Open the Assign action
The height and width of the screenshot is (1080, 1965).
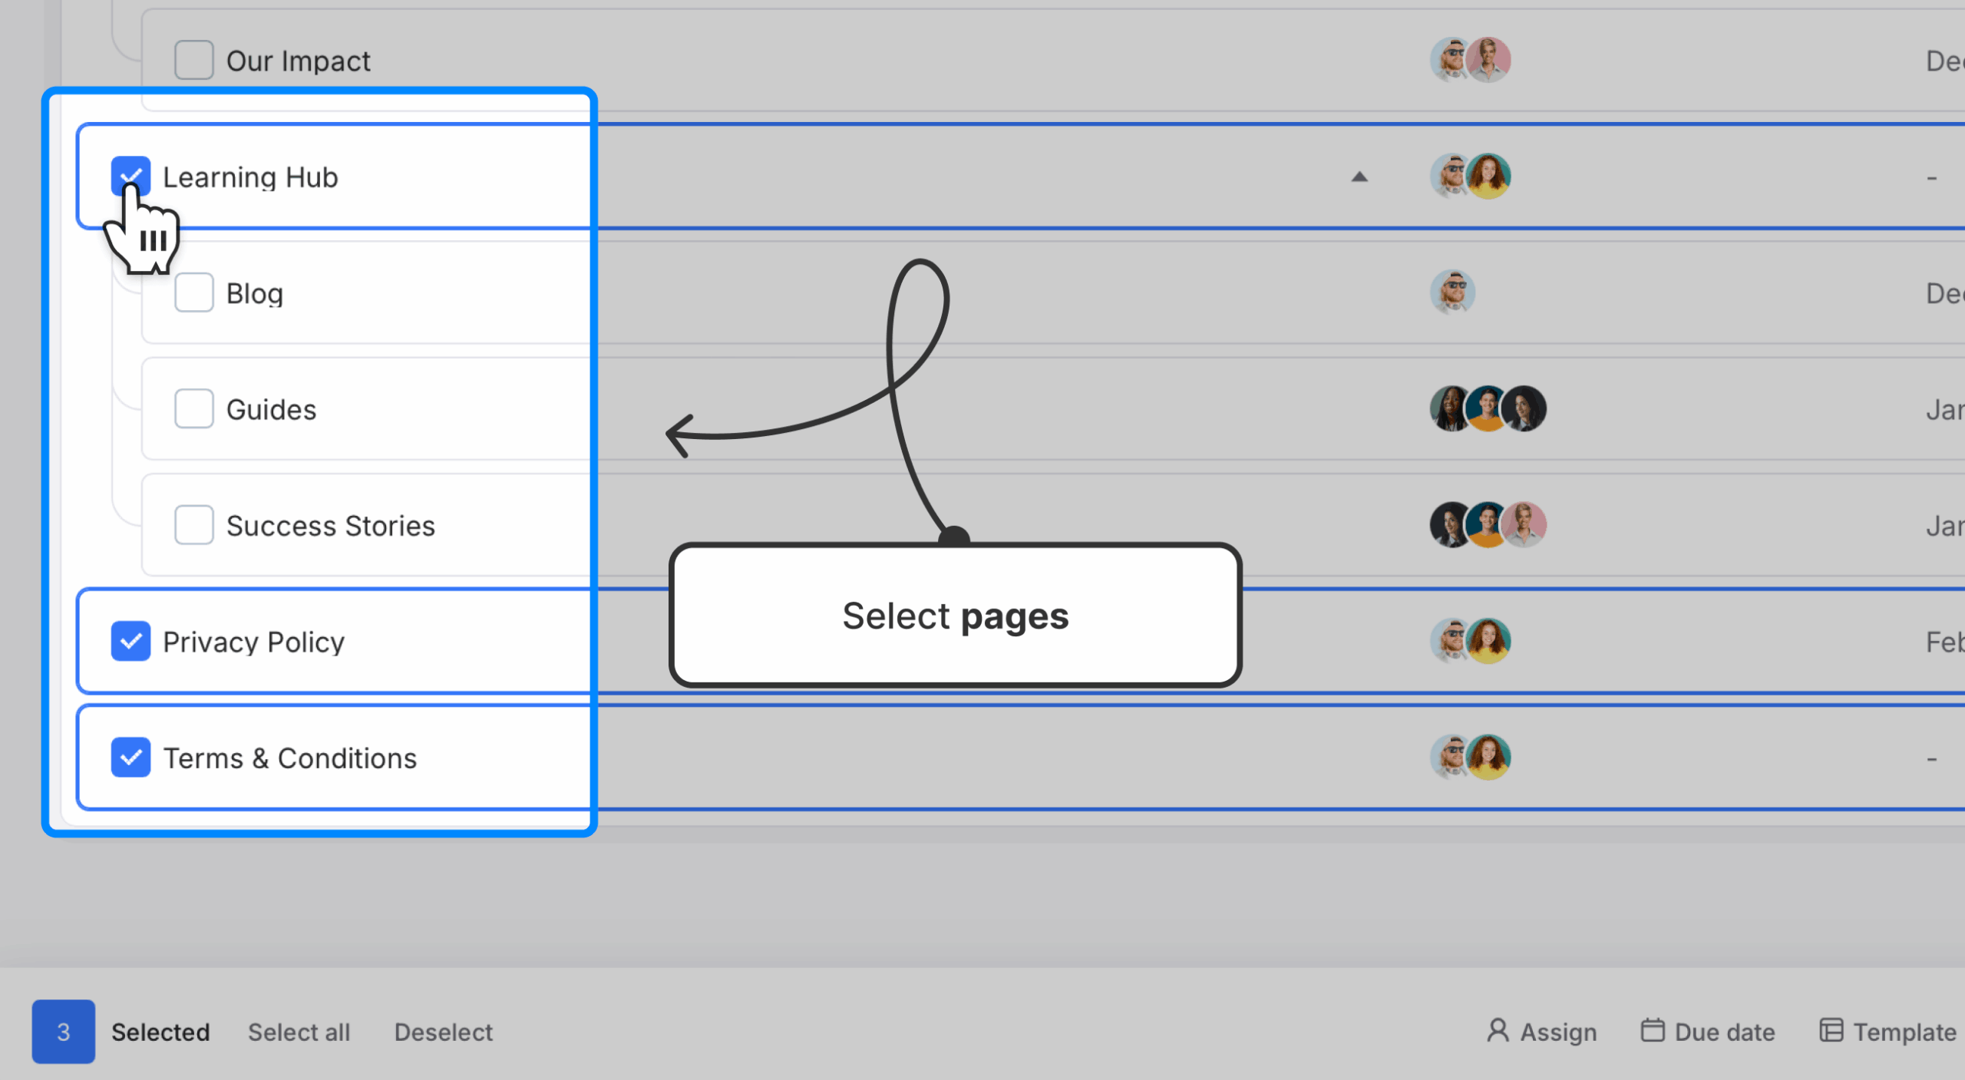coord(1542,1032)
